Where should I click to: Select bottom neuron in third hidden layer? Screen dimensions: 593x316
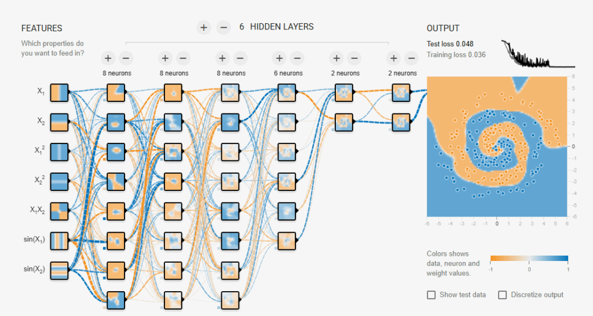click(230, 300)
